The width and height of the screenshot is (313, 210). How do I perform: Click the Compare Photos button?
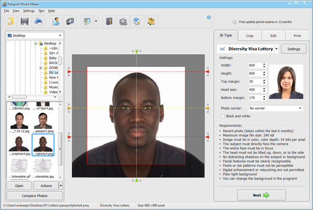tap(35, 196)
